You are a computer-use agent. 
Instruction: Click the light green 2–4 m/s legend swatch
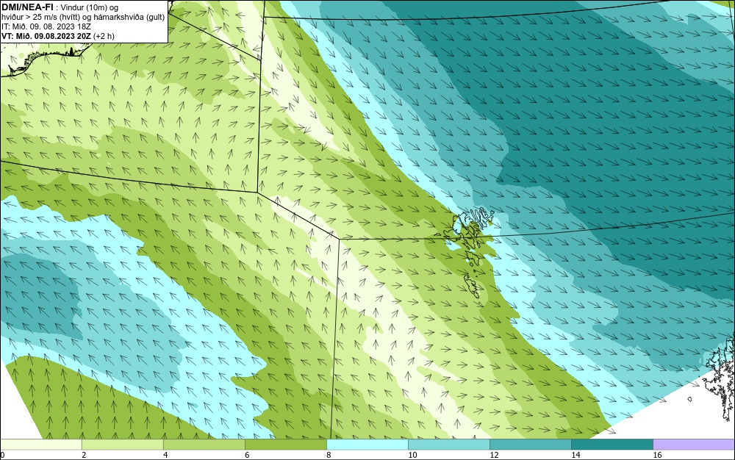tap(122, 445)
